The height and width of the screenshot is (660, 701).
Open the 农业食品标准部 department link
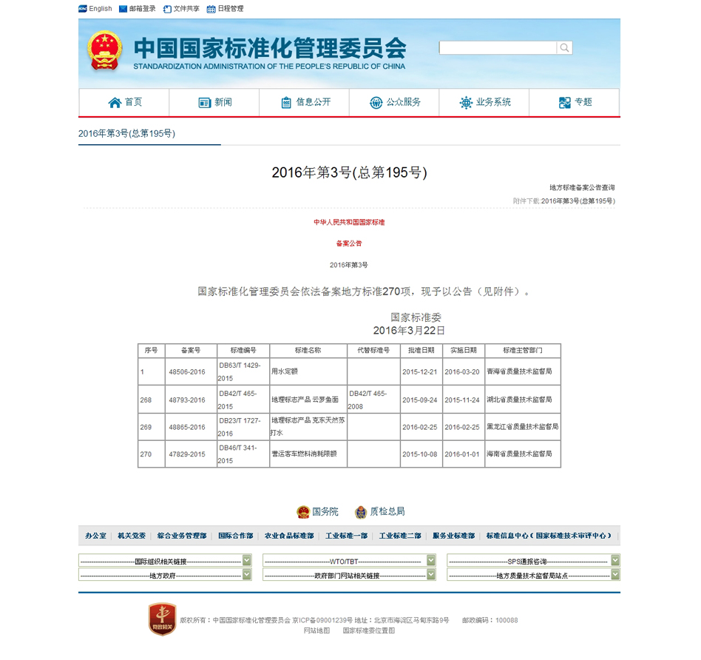[x=289, y=536]
